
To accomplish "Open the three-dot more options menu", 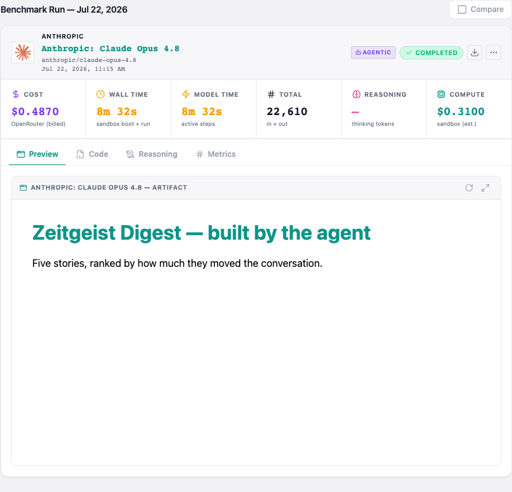I will point(494,52).
